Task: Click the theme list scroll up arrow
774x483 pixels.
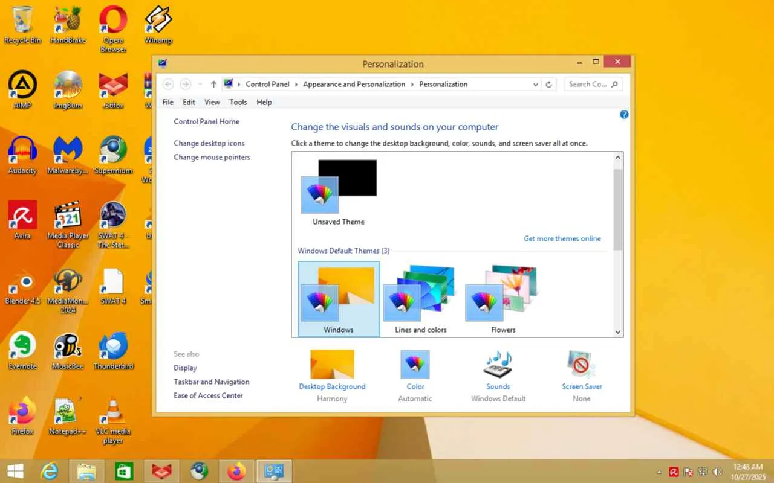Action: click(617, 158)
